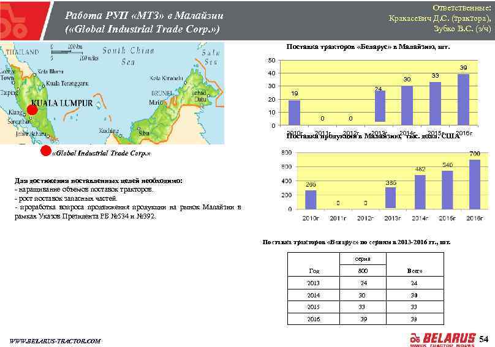
Task: Click the axis value 50 in the tractors chart
Action: click(x=272, y=60)
